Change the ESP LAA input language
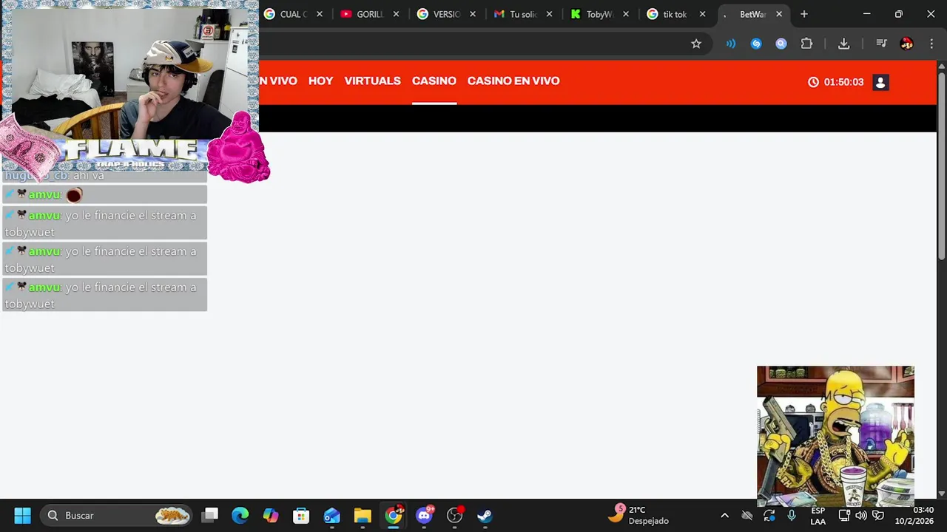The image size is (947, 532). pos(818,516)
